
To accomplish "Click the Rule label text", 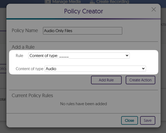I will 19,56.
